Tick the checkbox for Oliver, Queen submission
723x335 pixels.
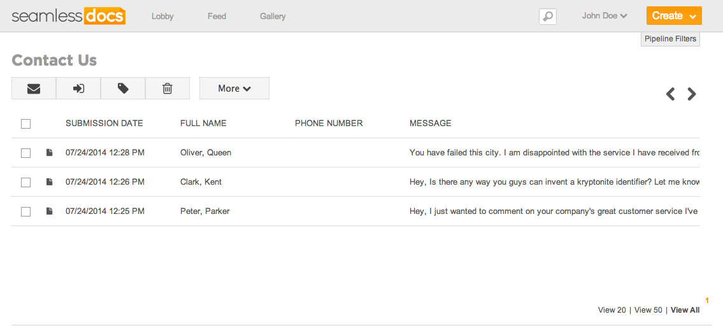pos(26,153)
